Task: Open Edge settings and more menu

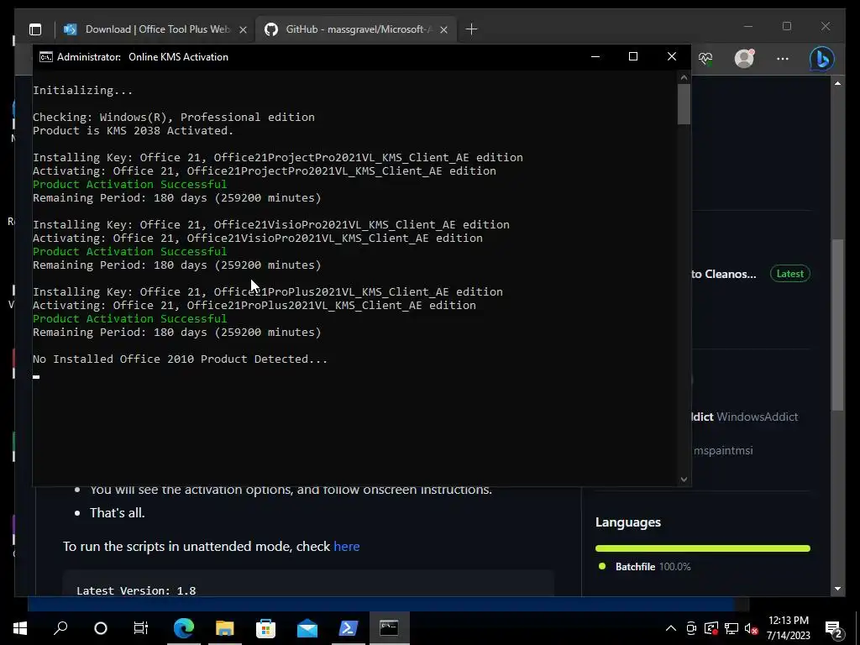Action: (x=783, y=58)
